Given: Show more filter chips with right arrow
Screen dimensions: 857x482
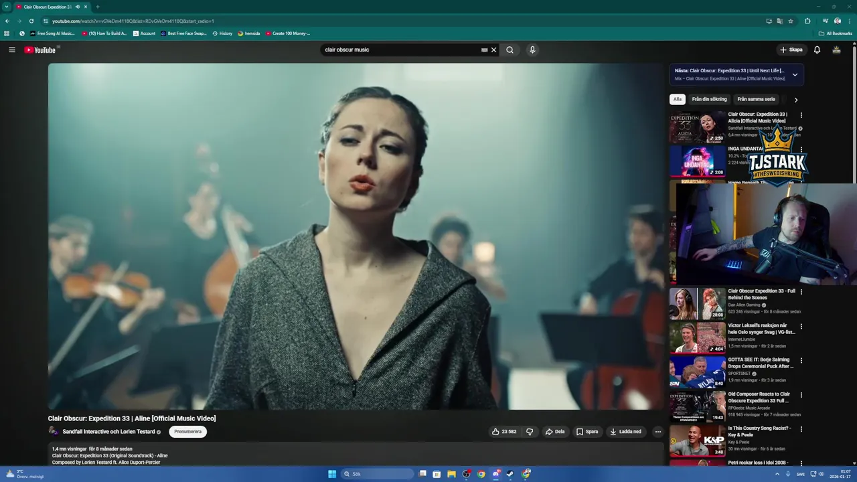Looking at the screenshot, I should [x=795, y=100].
